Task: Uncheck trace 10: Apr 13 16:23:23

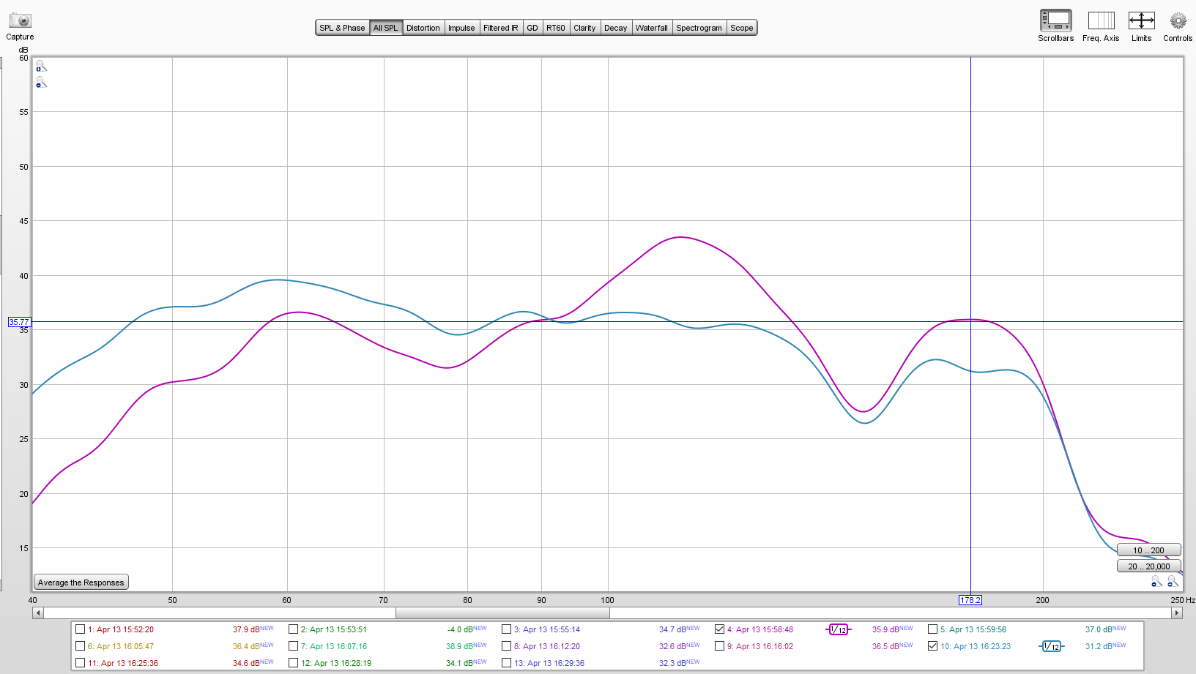Action: pos(933,646)
